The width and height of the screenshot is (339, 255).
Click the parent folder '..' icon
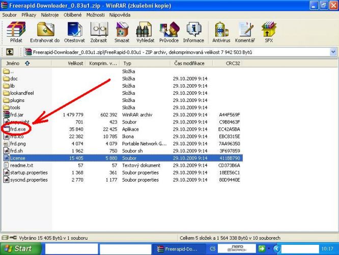pyautogui.click(x=7, y=71)
